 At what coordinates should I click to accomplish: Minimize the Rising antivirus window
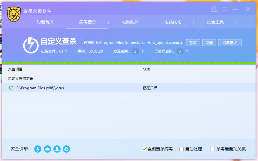pos(235,9)
